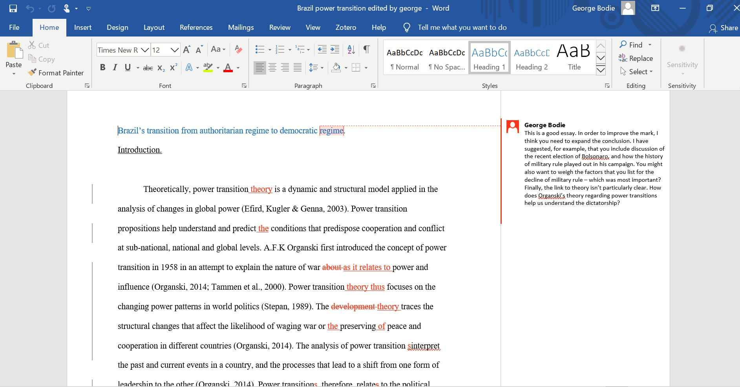Viewport: 740px width, 387px height.
Task: Open font name dropdown
Action: tap(145, 50)
